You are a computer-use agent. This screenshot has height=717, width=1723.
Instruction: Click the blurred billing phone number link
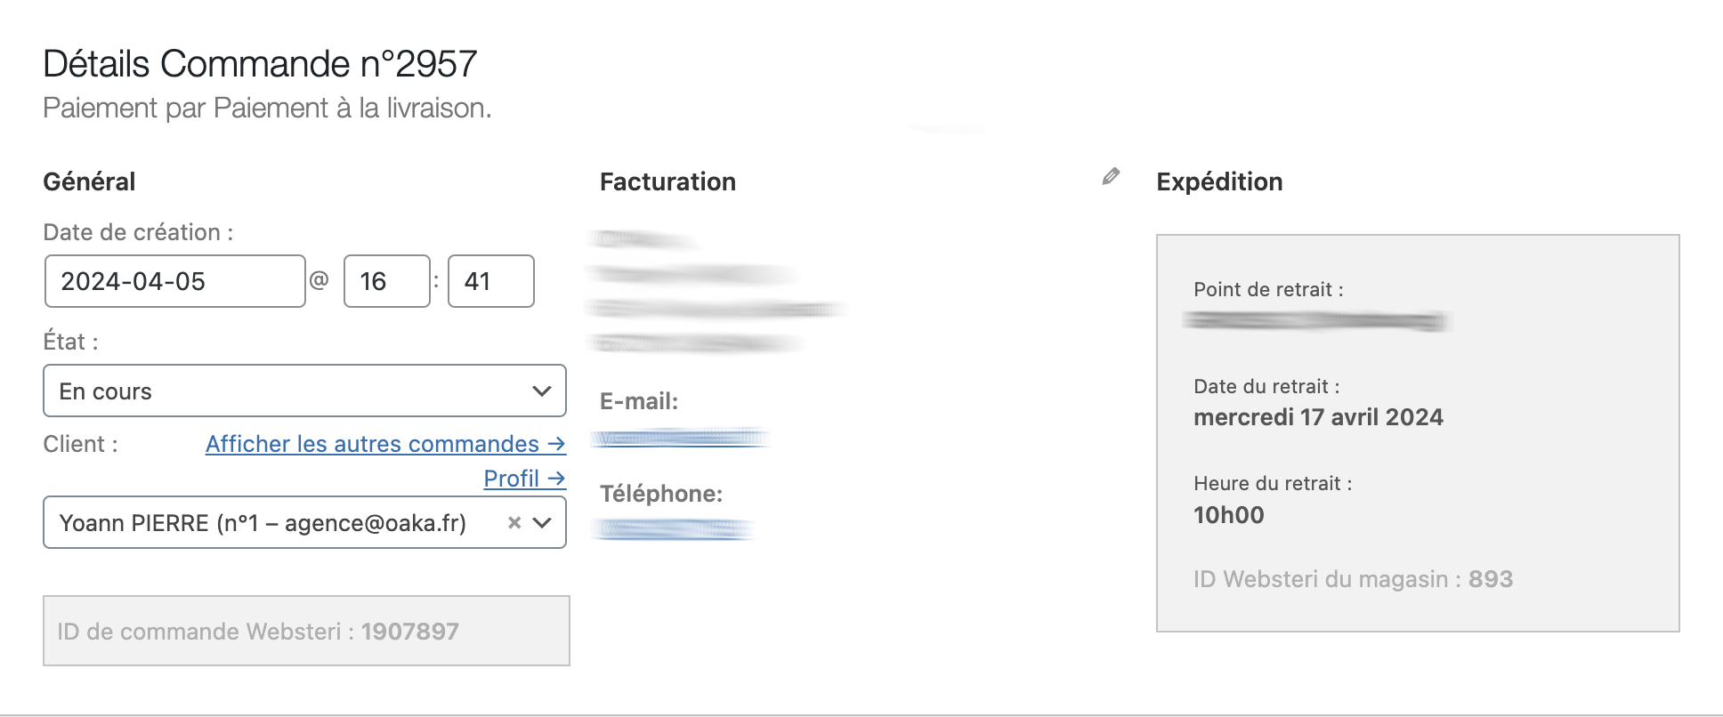(x=675, y=529)
